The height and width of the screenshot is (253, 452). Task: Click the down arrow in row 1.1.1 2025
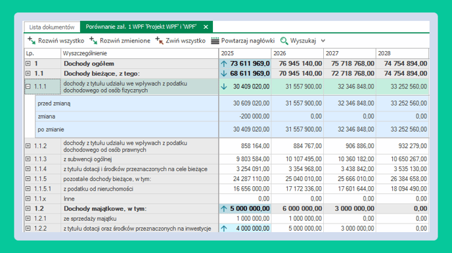(224, 87)
